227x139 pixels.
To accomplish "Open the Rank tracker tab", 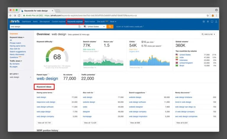I will [90, 22].
